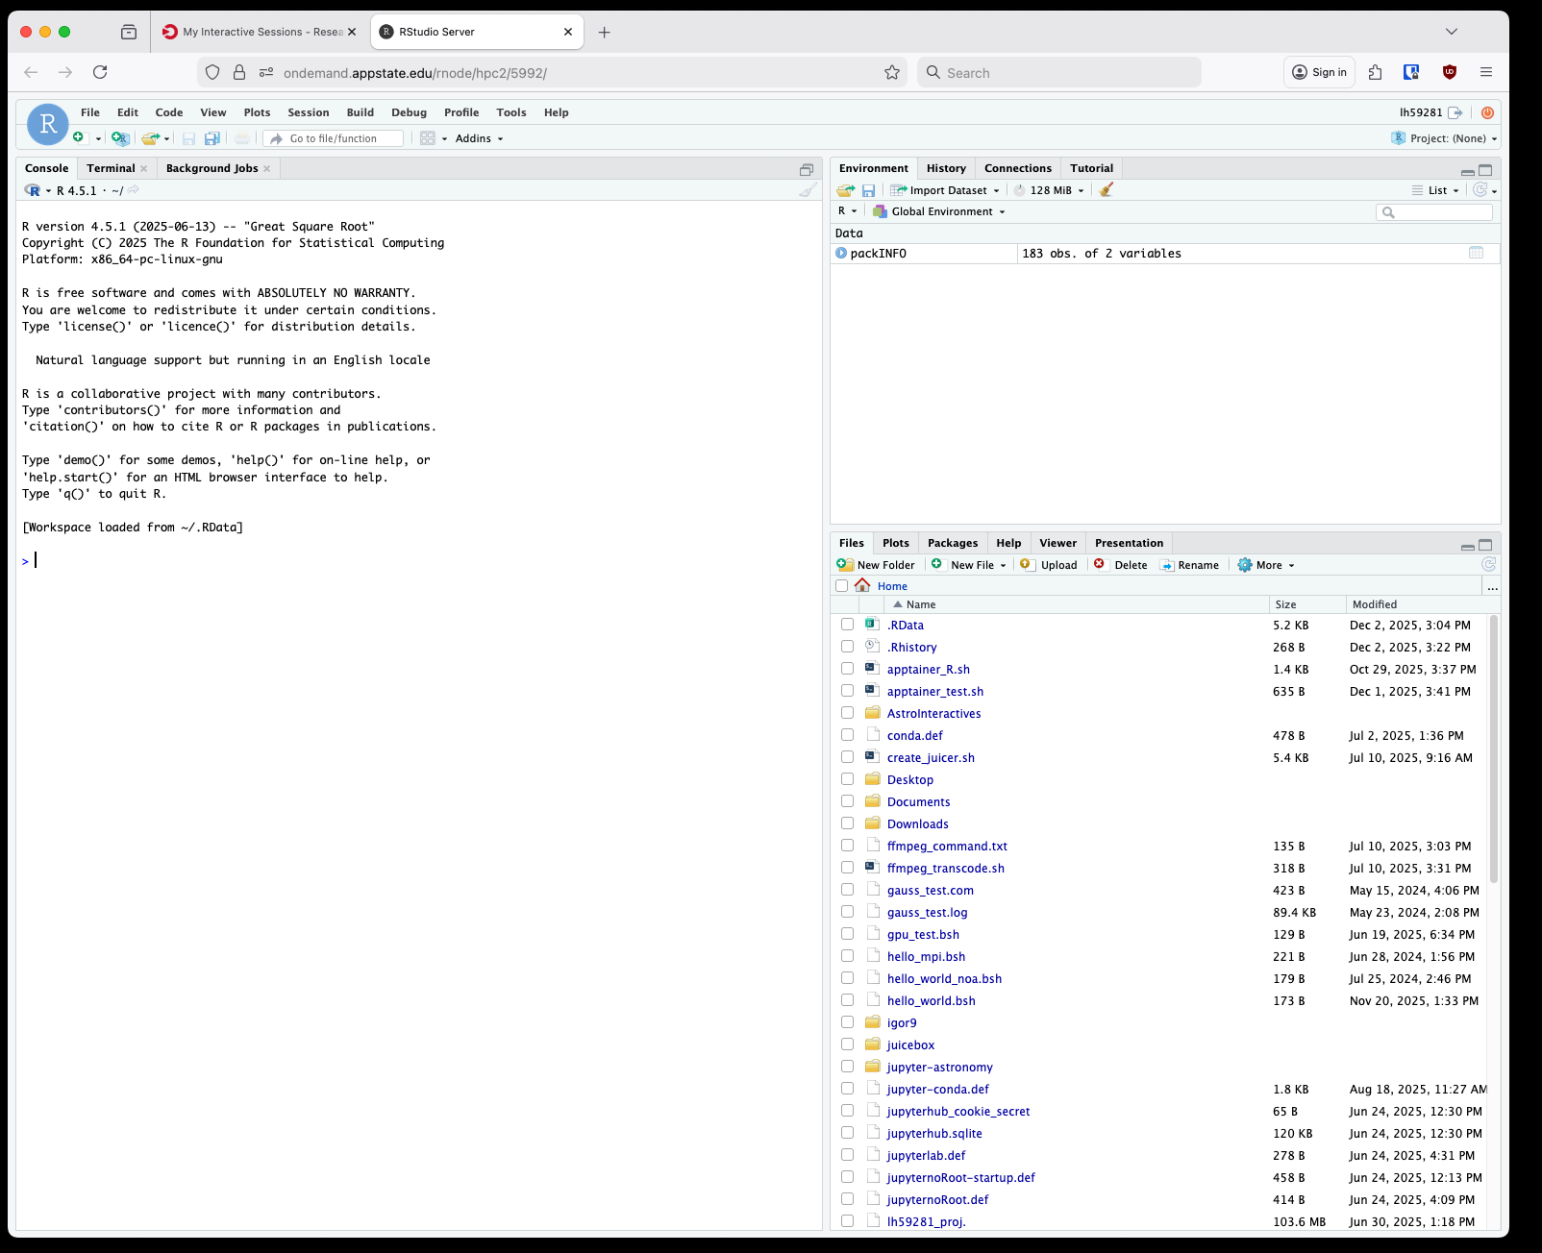The height and width of the screenshot is (1253, 1542).
Task: Open the Import Dataset dropdown
Action: 946,190
